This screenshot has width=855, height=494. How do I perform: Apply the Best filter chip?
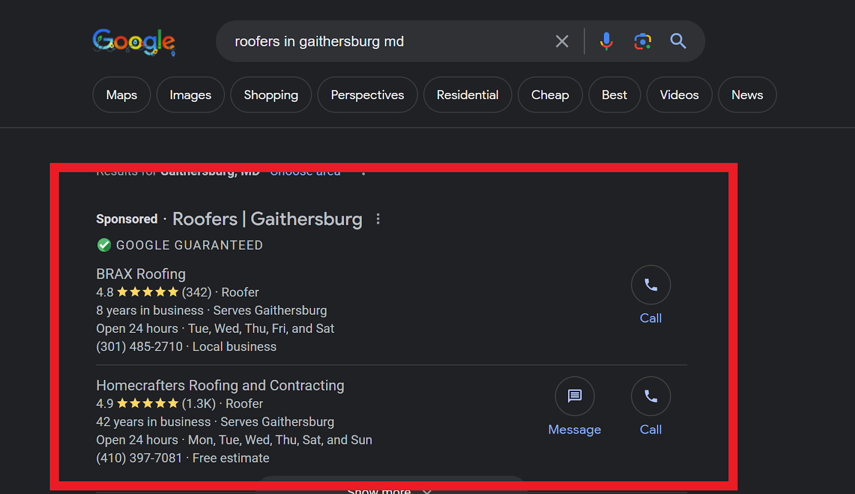pos(615,95)
